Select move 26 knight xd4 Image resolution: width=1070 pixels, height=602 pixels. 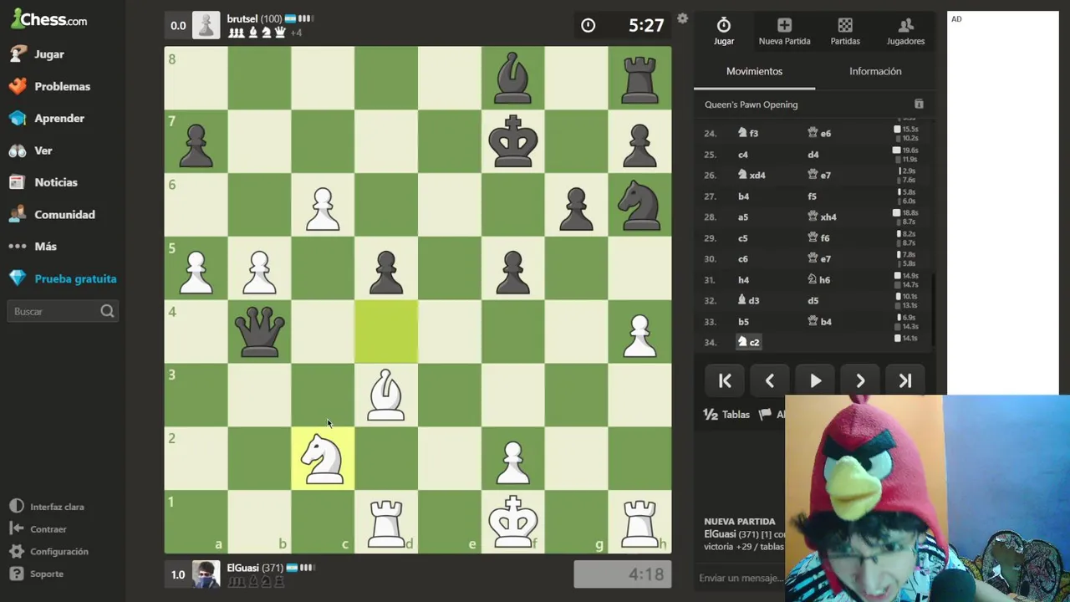point(752,175)
